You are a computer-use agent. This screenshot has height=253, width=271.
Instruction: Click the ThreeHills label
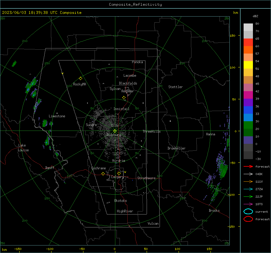151,131
